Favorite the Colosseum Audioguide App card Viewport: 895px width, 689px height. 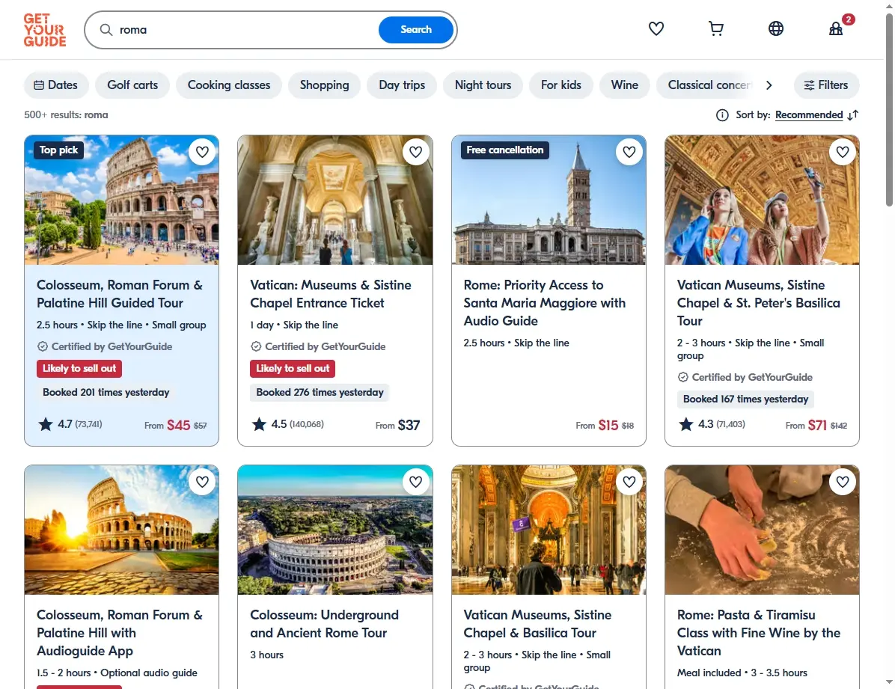tap(202, 482)
